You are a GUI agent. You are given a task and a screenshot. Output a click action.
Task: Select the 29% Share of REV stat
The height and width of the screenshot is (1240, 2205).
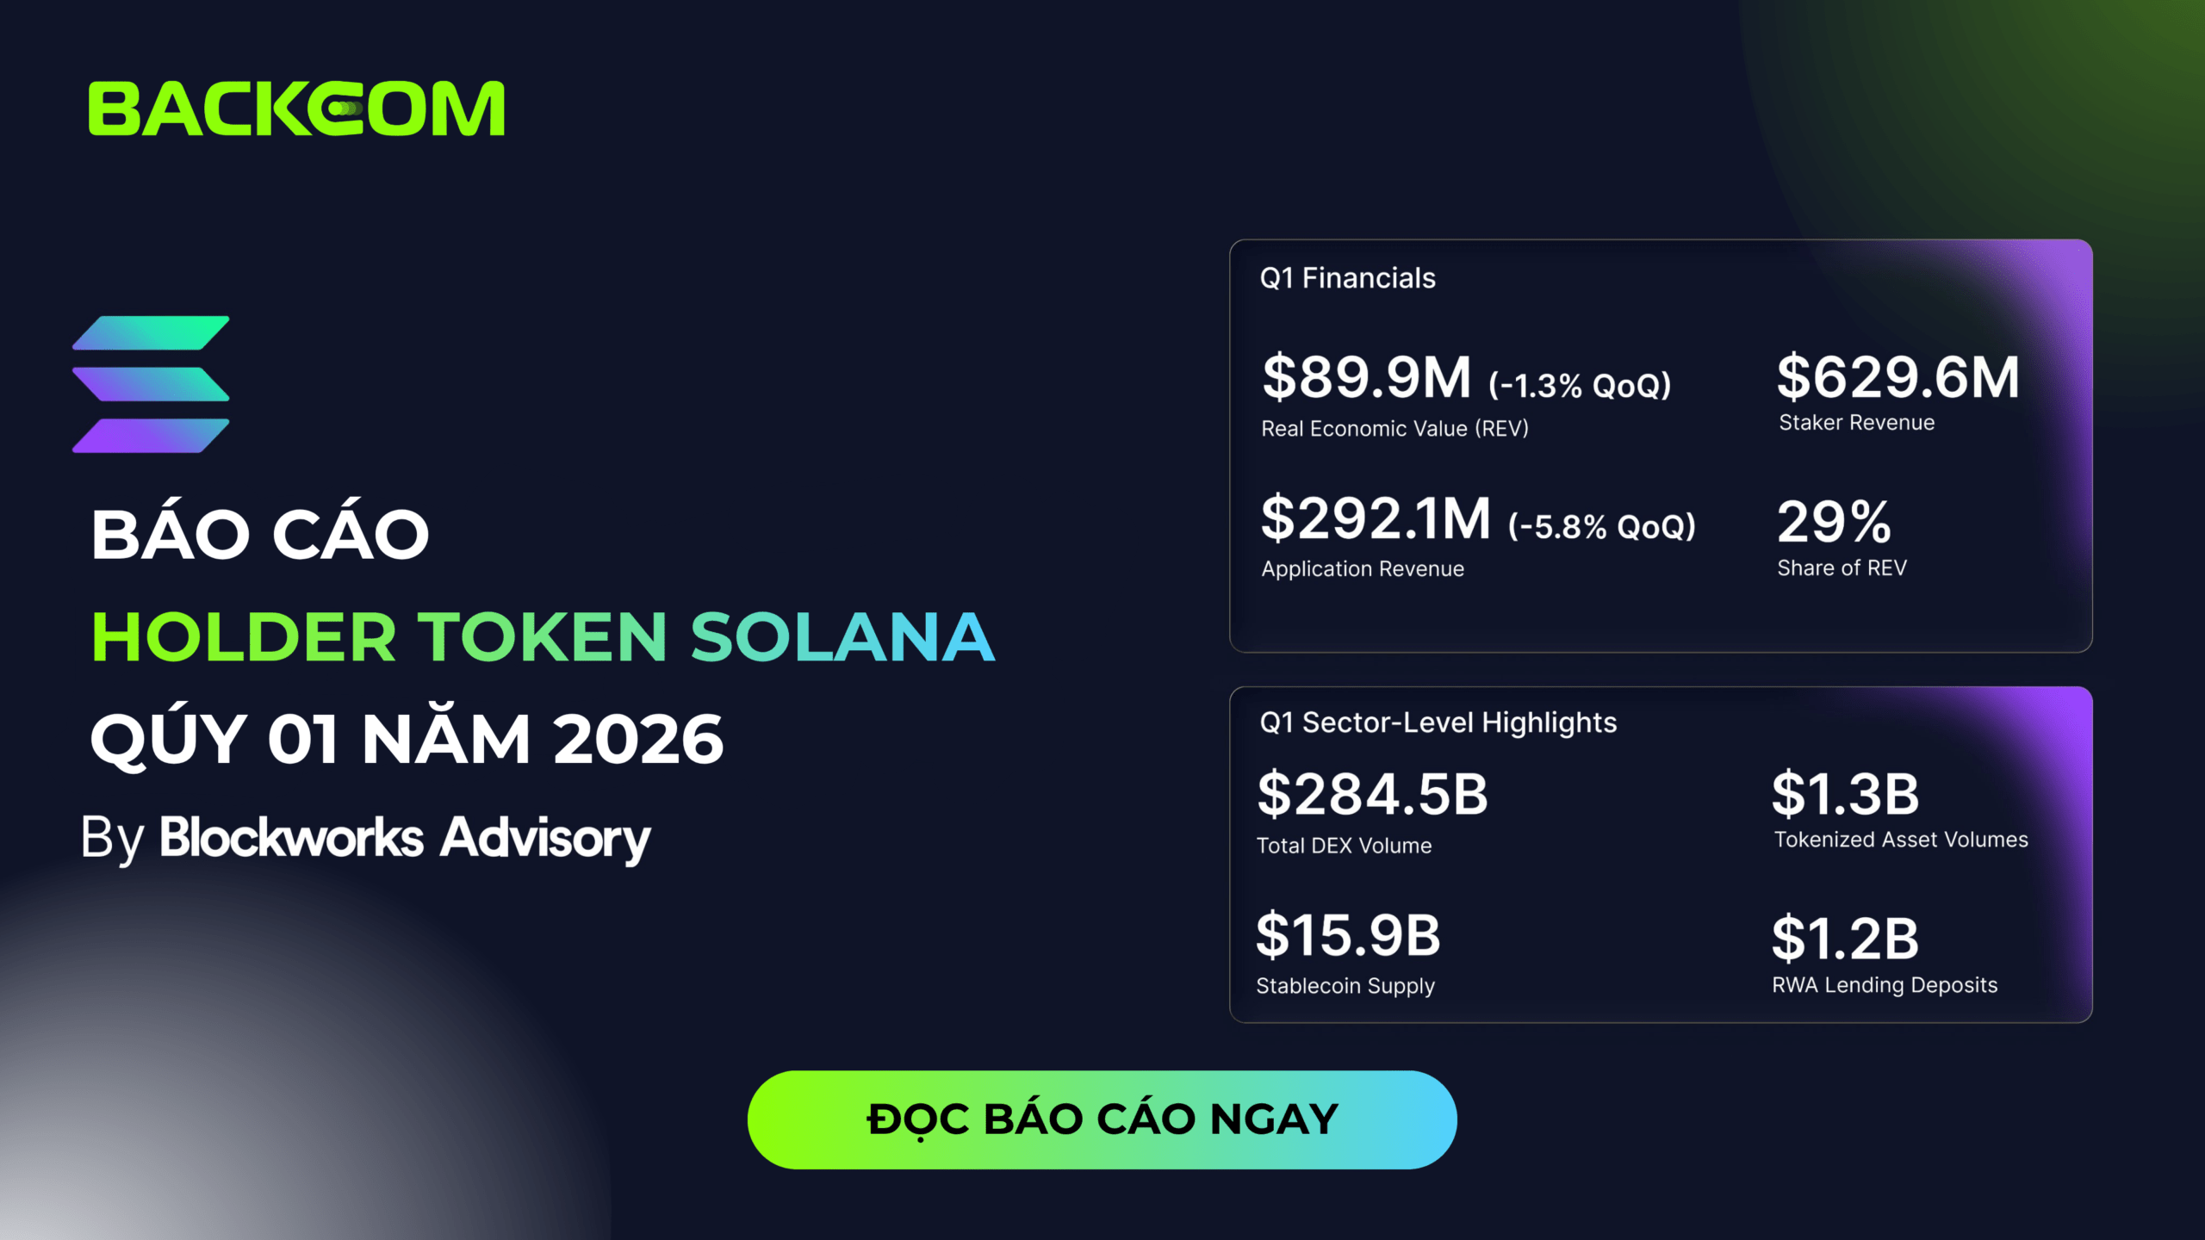click(1834, 522)
